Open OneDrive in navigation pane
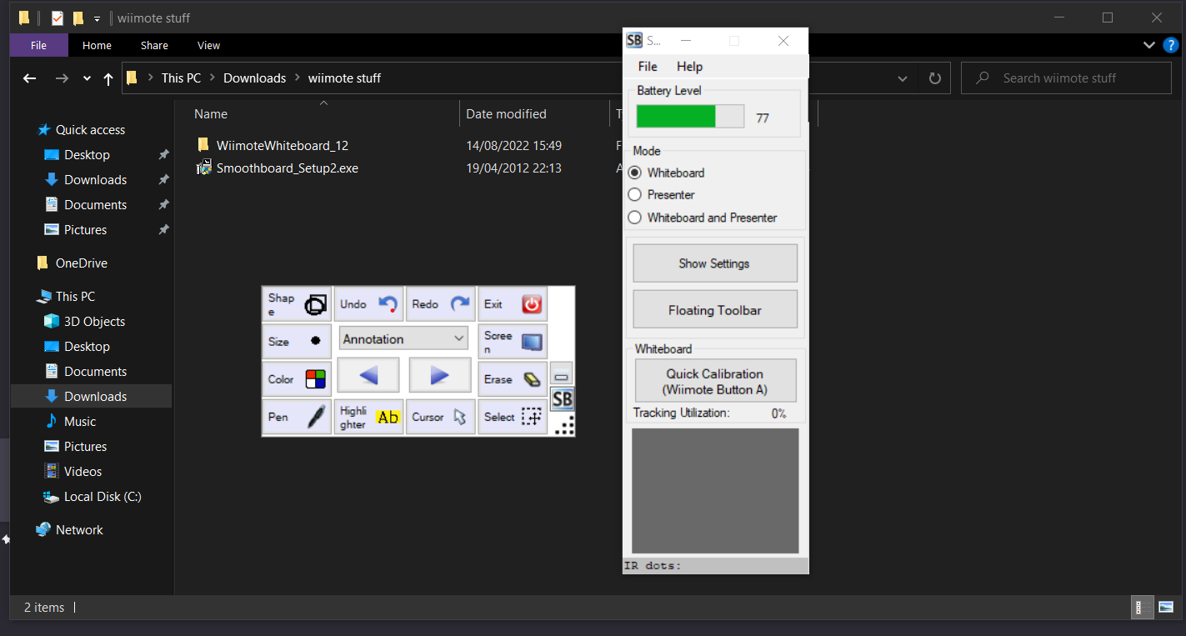Screen dimensions: 1186x636 (x=82, y=263)
